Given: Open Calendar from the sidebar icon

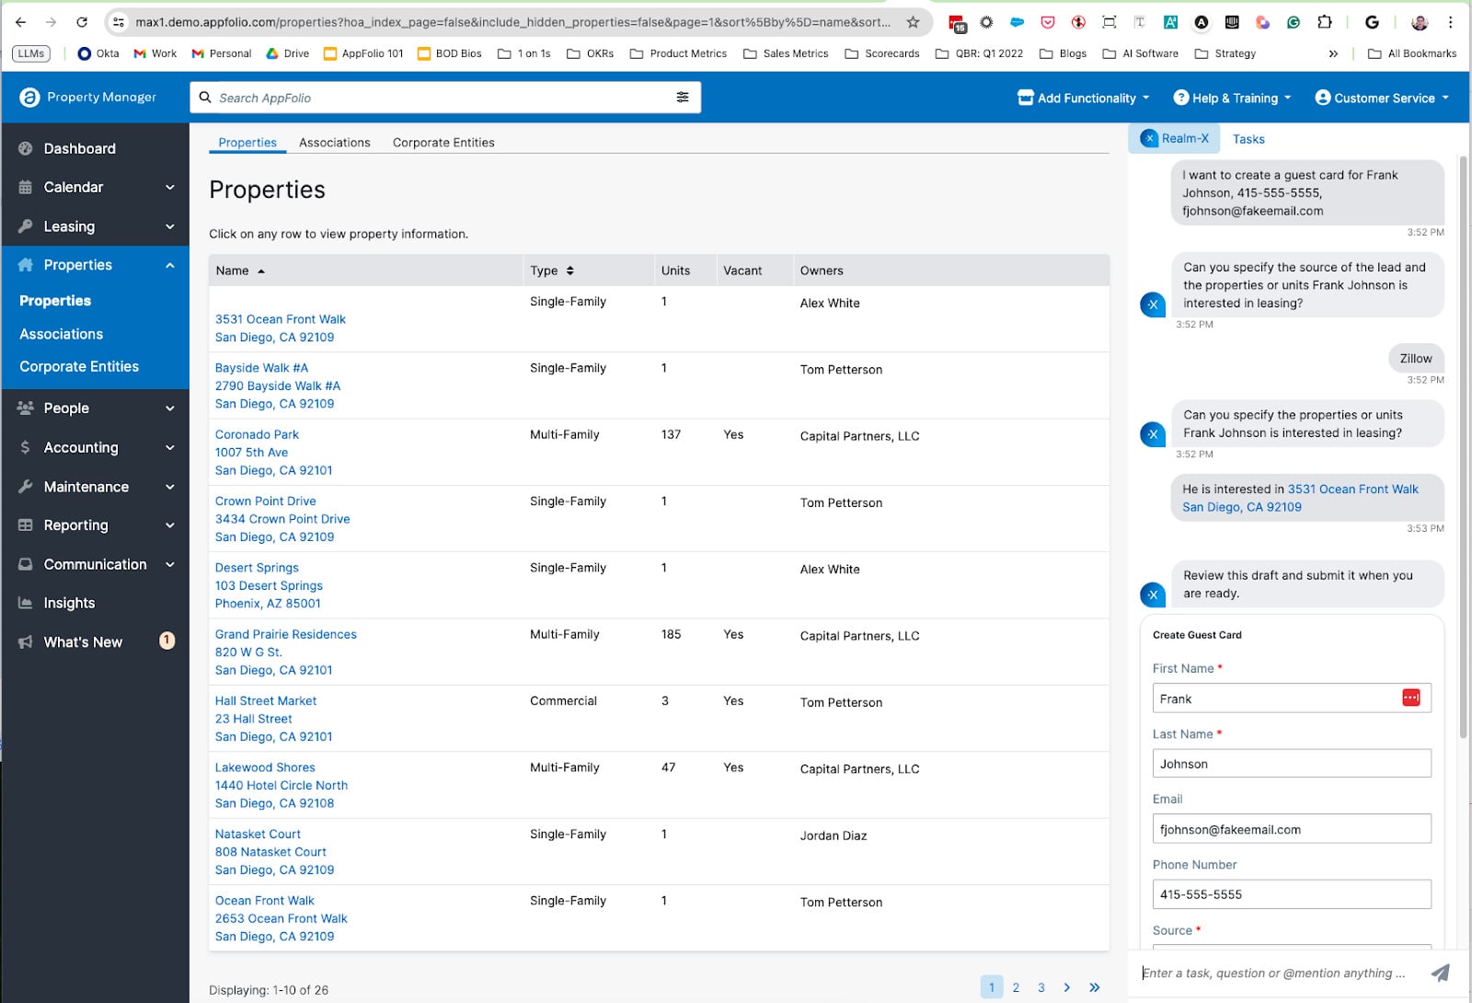Looking at the screenshot, I should (24, 187).
